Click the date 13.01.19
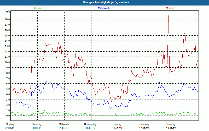The width and height of the screenshot is (209, 131). 171,128
